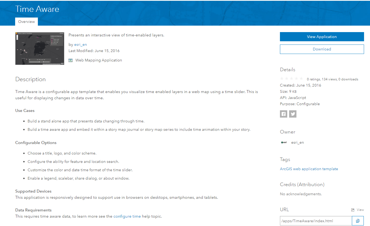Click the API: JavaScript text
Screen dimensions: 370x226
(293, 98)
